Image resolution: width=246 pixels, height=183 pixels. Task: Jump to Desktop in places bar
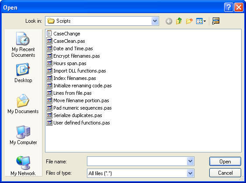click(x=23, y=73)
